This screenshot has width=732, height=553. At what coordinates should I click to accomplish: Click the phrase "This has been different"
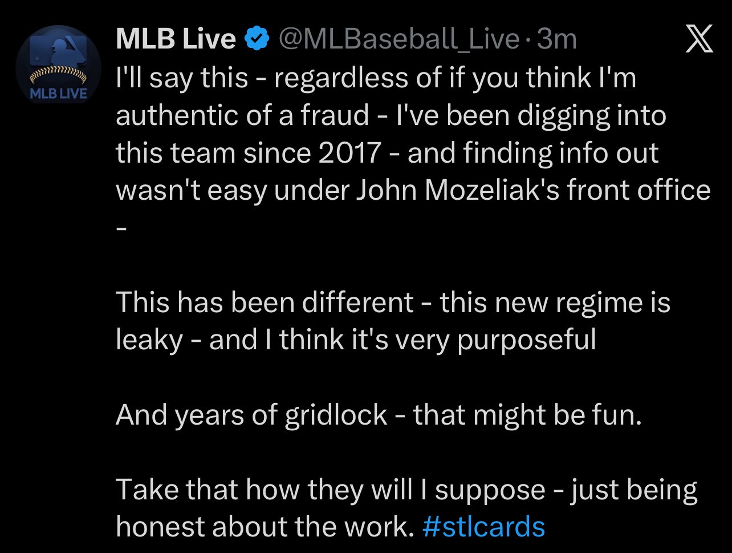pyautogui.click(x=265, y=302)
